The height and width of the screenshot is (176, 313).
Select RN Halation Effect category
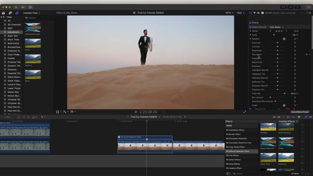234,168
